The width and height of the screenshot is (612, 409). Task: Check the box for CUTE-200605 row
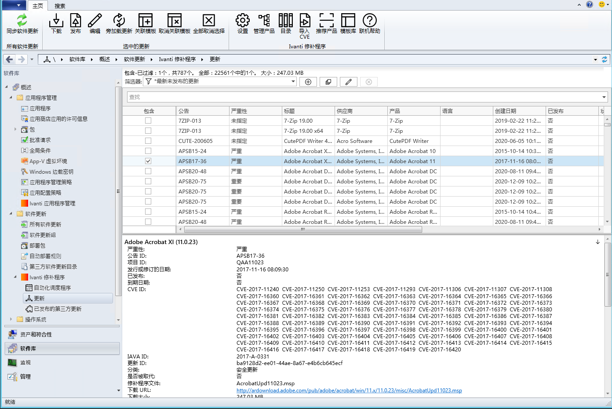pyautogui.click(x=148, y=141)
